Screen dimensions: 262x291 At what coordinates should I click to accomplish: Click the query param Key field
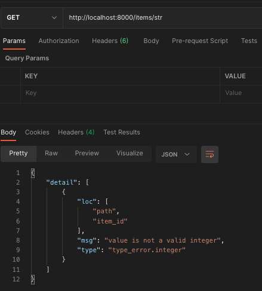(120, 93)
